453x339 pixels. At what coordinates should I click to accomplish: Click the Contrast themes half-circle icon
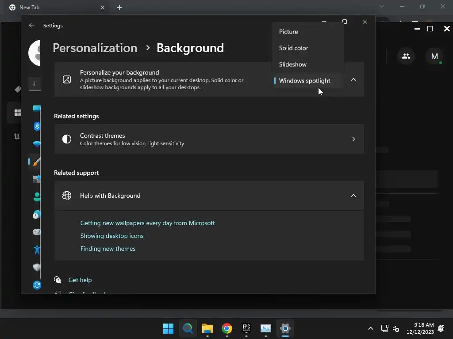pyautogui.click(x=67, y=139)
